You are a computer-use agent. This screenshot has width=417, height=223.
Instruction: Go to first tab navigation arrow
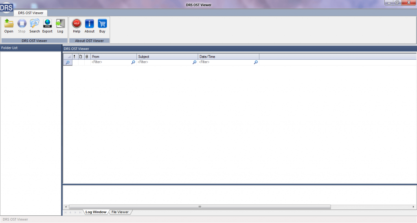click(66, 212)
